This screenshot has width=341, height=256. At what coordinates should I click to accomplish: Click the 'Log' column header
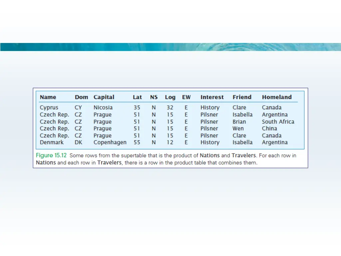[x=170, y=97]
